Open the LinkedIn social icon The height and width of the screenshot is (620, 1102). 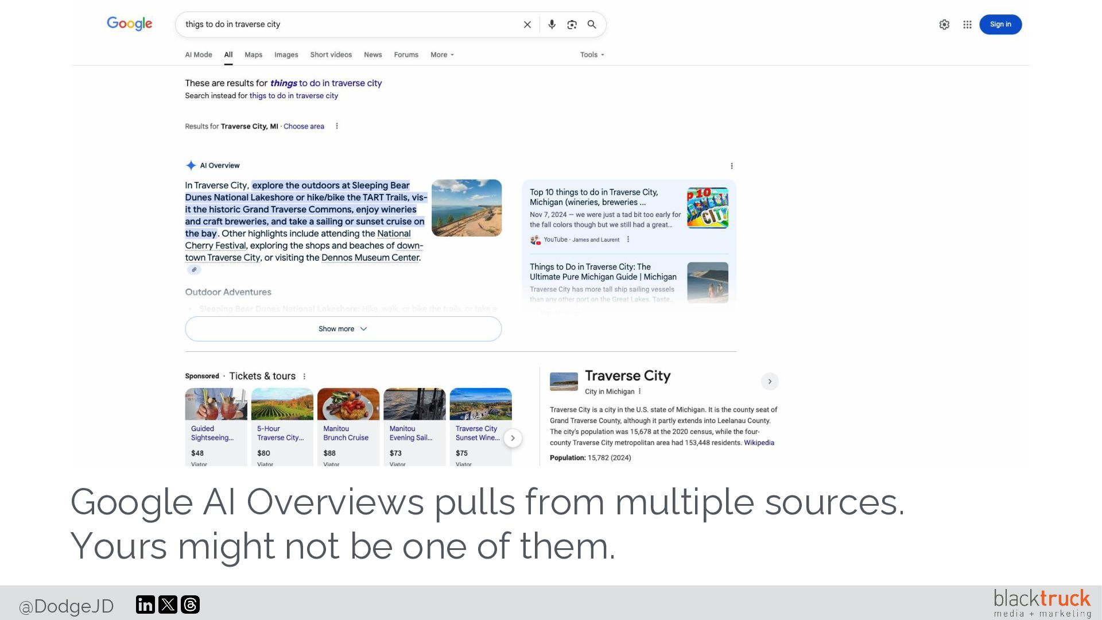coord(145,604)
